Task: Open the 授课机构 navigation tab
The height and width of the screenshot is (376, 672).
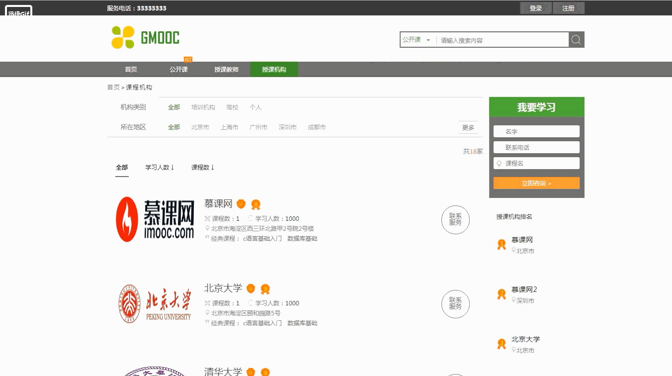Action: pos(274,70)
